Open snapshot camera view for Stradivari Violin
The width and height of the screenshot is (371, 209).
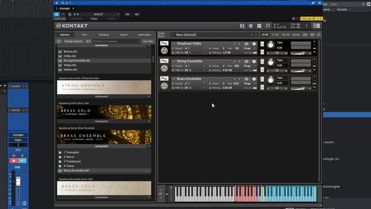pyautogui.click(x=246, y=44)
